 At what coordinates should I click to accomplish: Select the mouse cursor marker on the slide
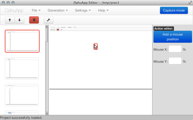(96, 47)
